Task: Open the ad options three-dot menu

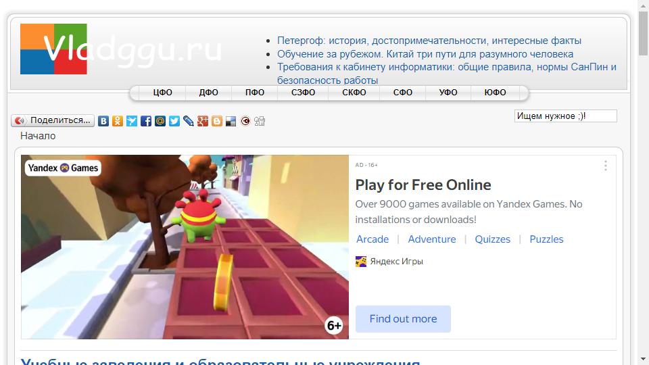Action: pyautogui.click(x=605, y=166)
